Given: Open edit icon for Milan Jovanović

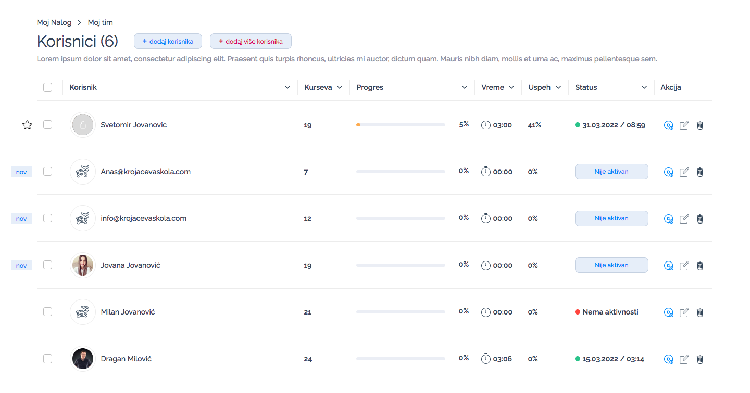Looking at the screenshot, I should [x=684, y=312].
